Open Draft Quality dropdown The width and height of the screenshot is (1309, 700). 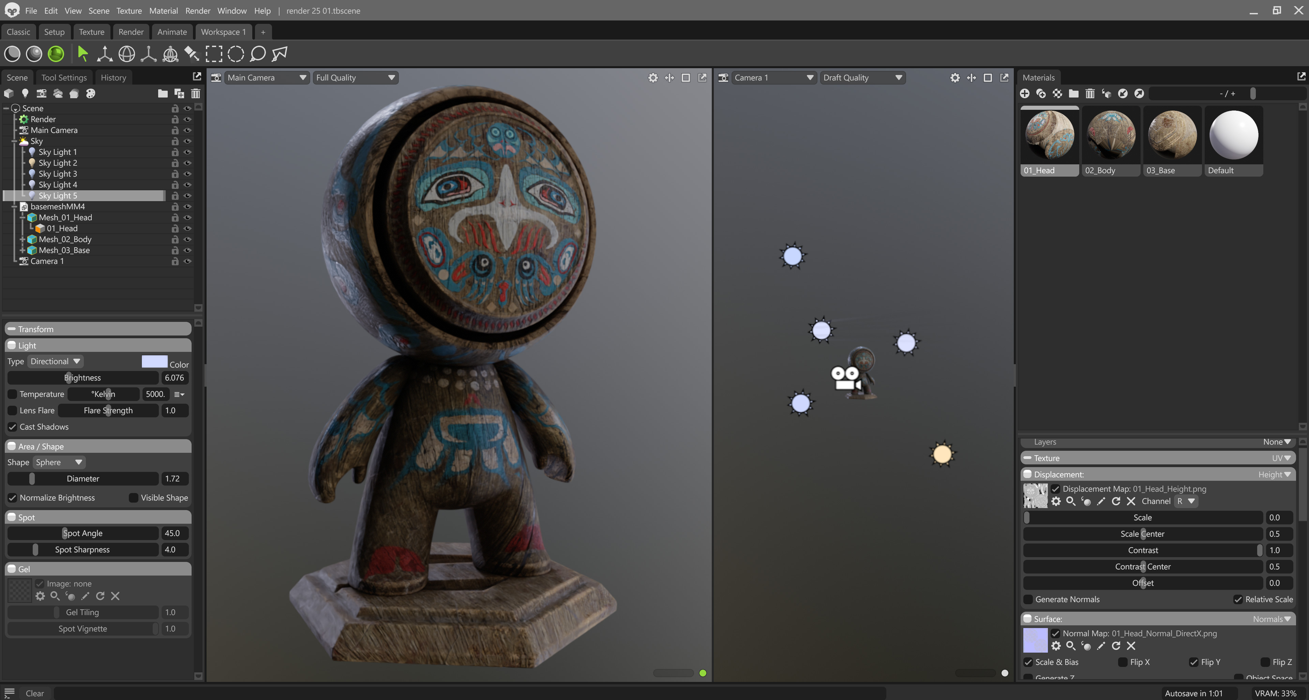coord(862,78)
